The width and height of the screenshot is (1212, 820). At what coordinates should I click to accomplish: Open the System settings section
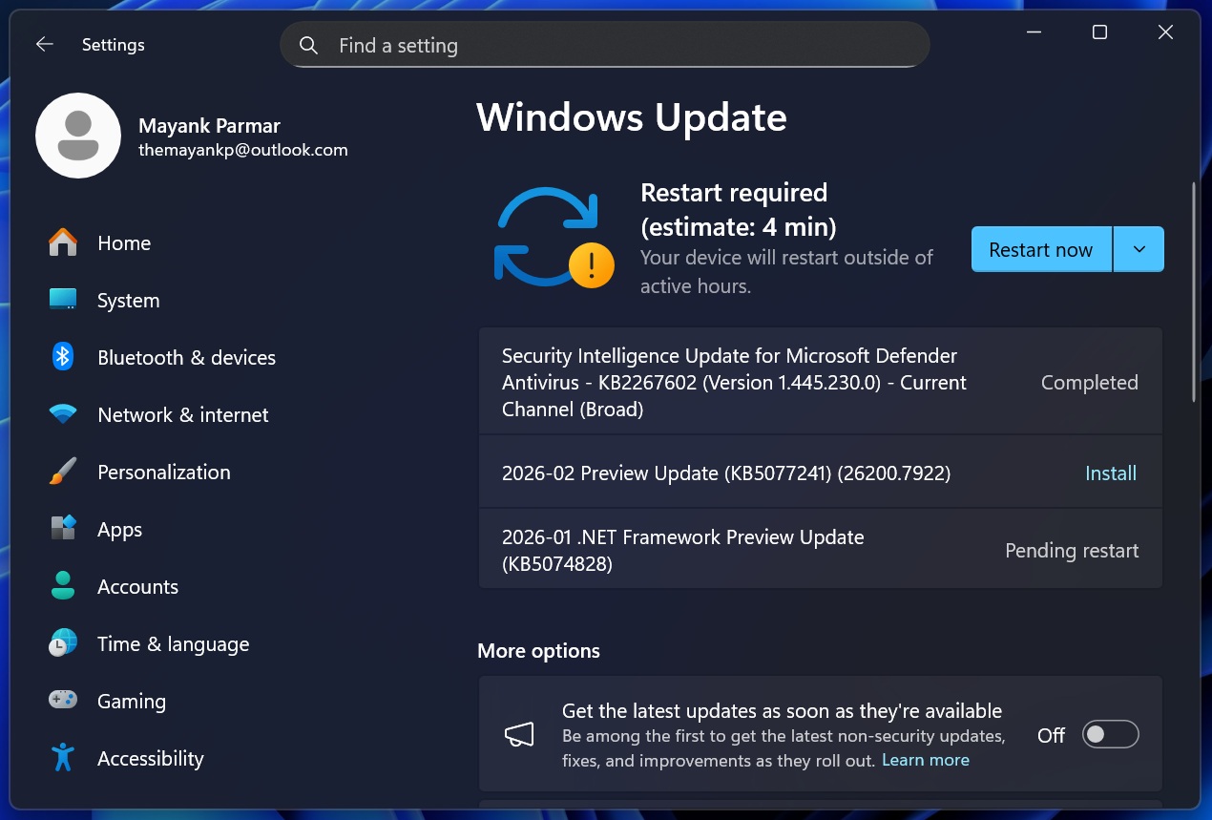[x=127, y=300]
